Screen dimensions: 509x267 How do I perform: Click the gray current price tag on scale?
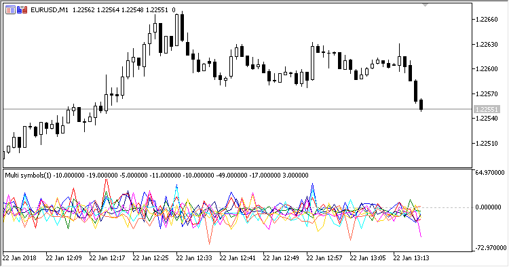487,110
